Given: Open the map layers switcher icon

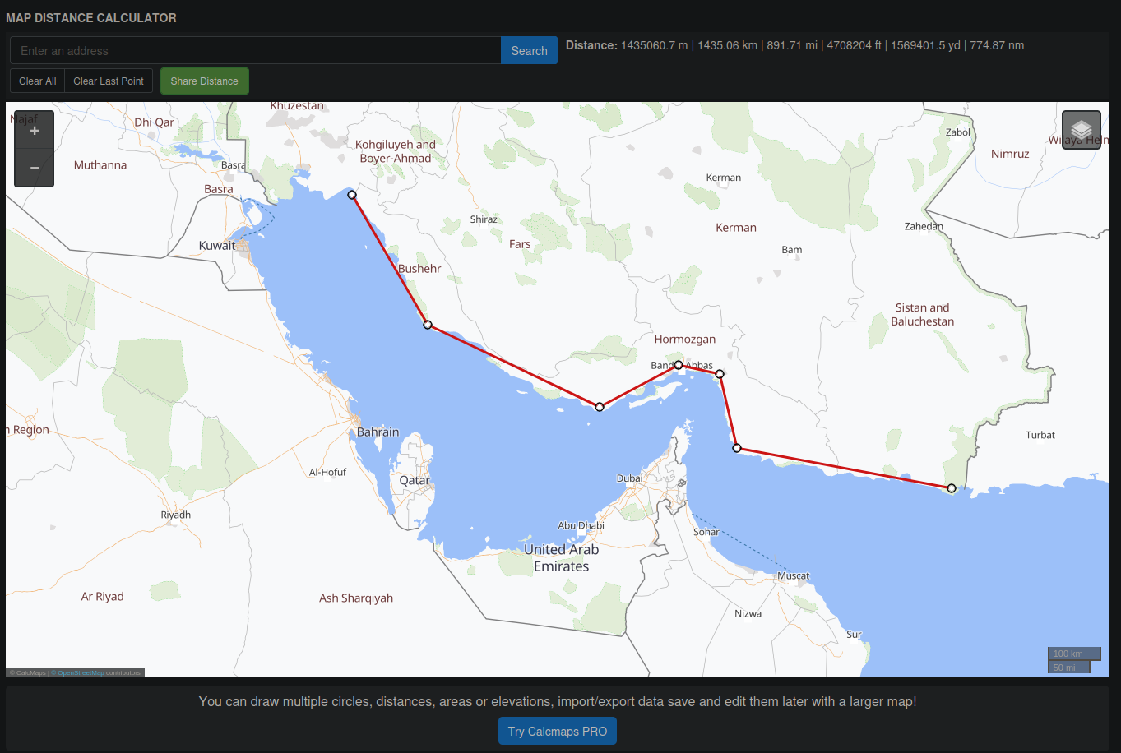Looking at the screenshot, I should coord(1082,130).
